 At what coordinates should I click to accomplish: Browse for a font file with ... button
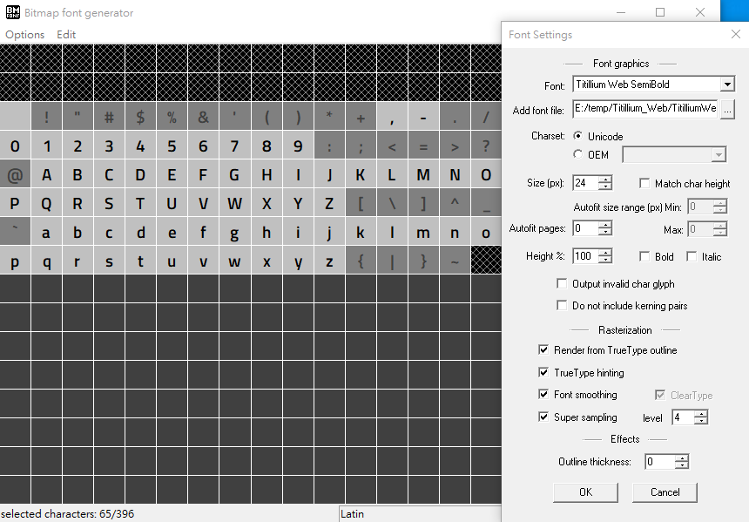tap(727, 110)
